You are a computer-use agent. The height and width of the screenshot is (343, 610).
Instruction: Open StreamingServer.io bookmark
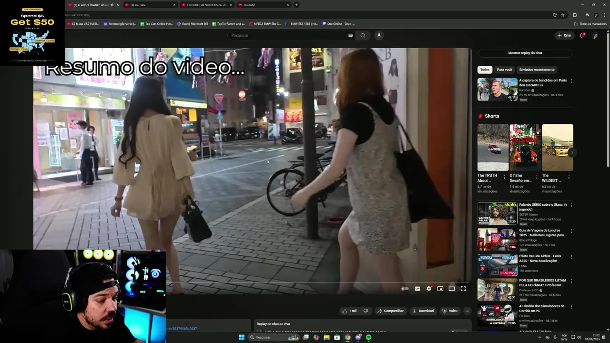pyautogui.click(x=120, y=23)
